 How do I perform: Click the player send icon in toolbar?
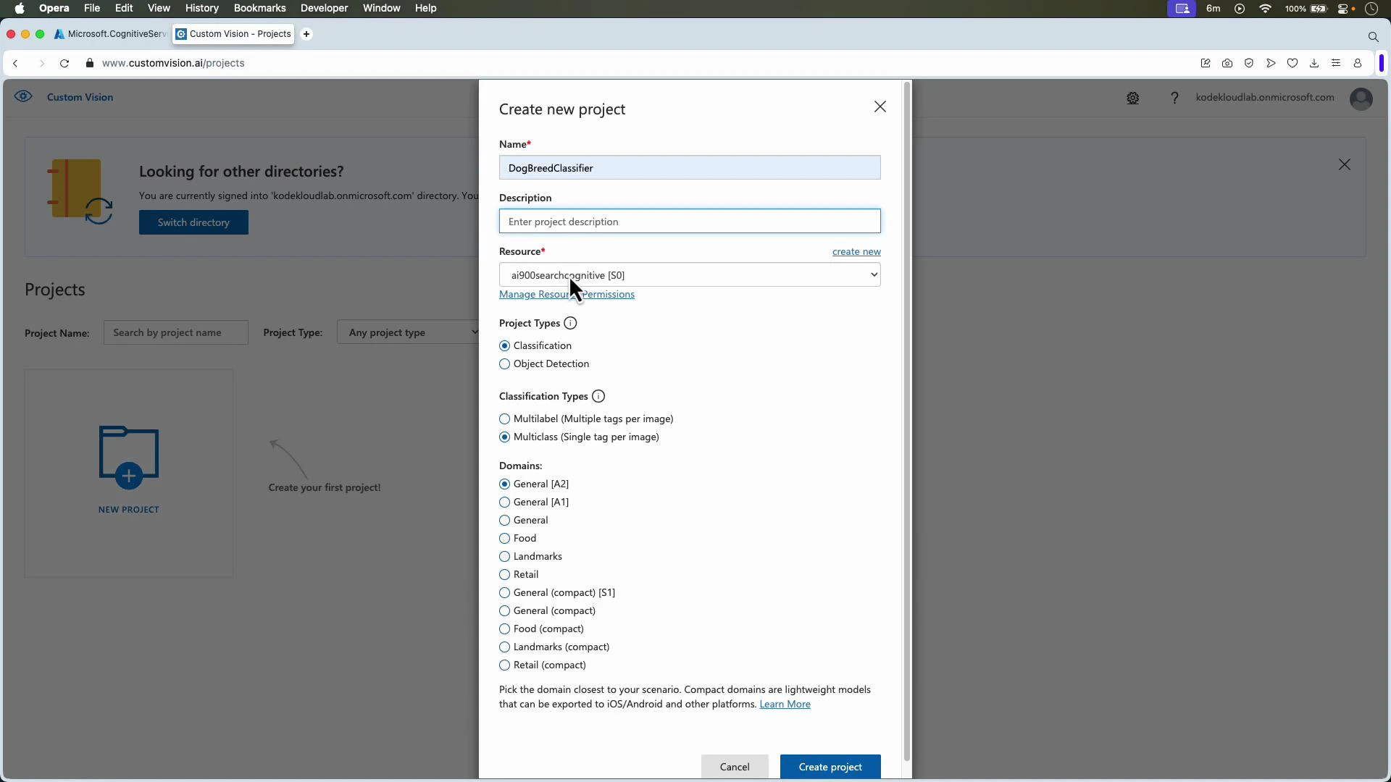coord(1271,64)
